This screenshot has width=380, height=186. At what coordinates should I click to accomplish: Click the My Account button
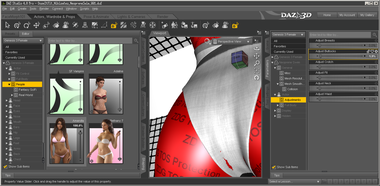pos(347,15)
